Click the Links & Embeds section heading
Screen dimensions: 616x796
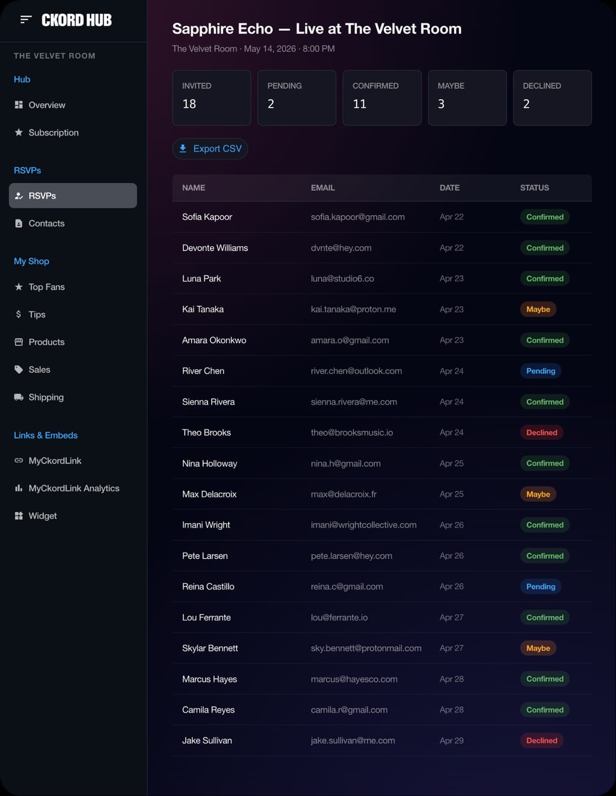46,435
